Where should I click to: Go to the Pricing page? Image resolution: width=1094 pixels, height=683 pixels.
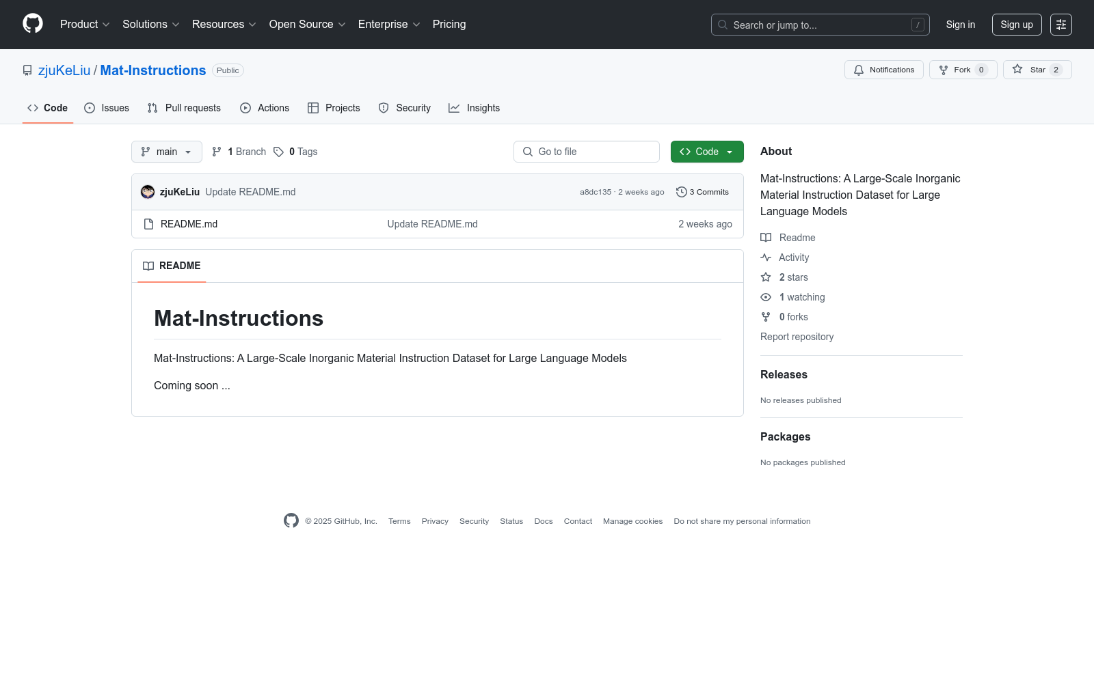[x=449, y=25]
